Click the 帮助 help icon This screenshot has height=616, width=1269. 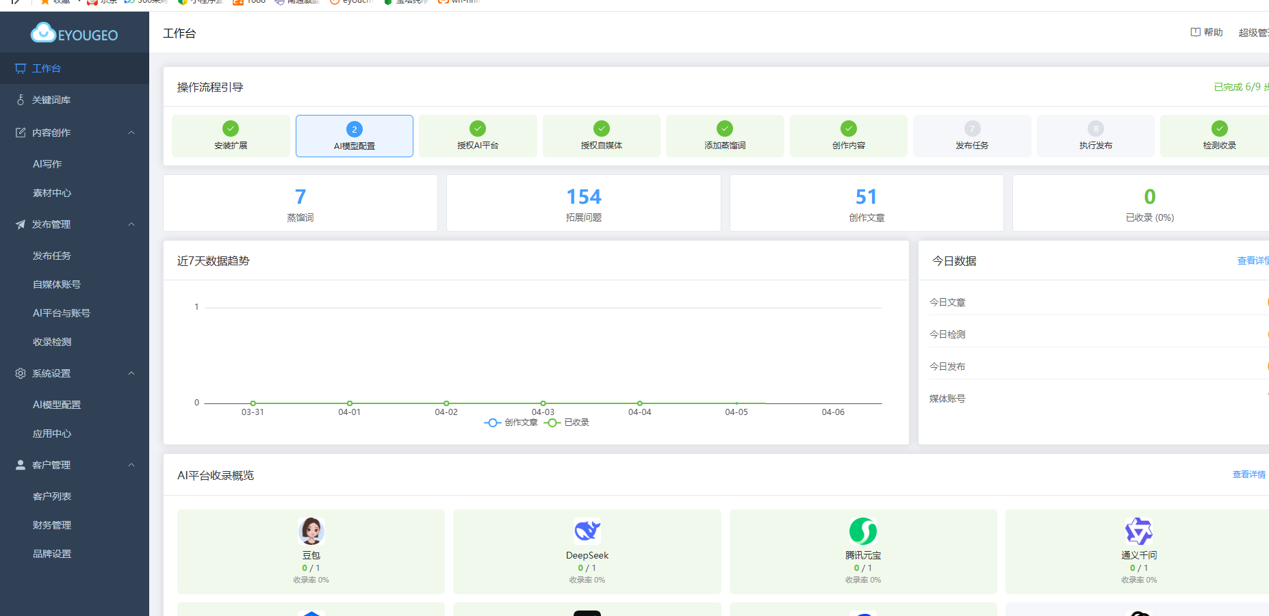click(1195, 32)
